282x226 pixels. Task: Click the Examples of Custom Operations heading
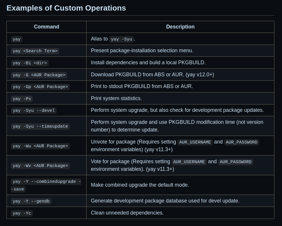[x=66, y=8]
